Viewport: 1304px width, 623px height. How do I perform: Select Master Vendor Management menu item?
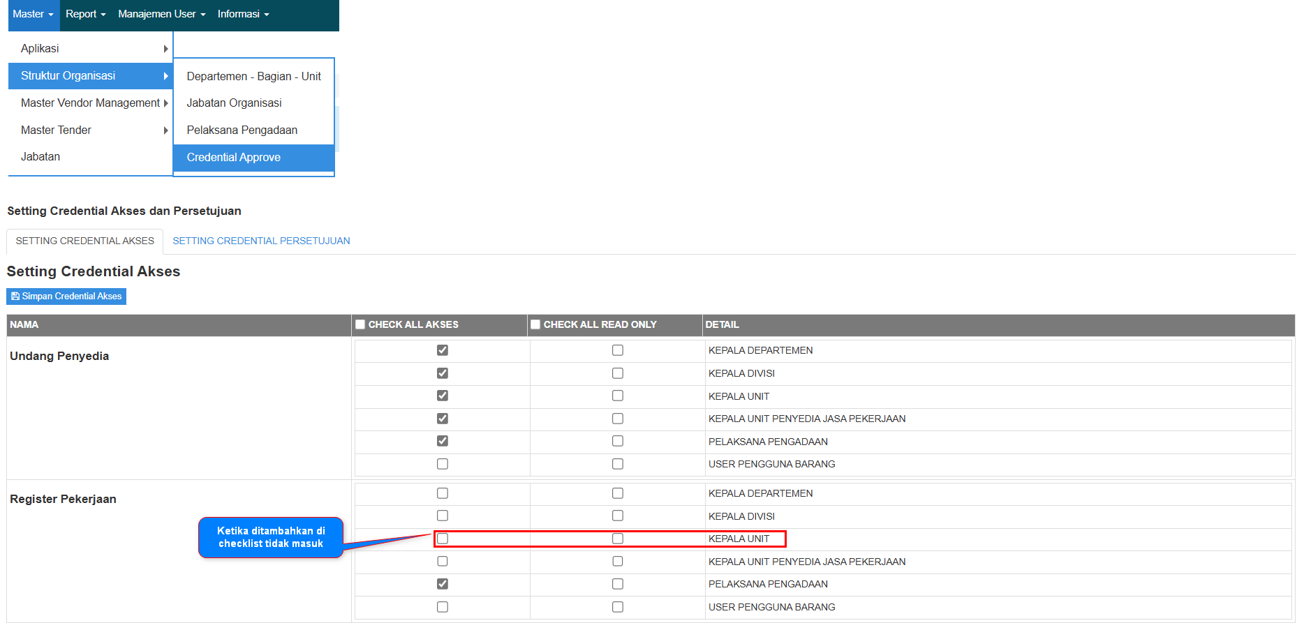(90, 103)
